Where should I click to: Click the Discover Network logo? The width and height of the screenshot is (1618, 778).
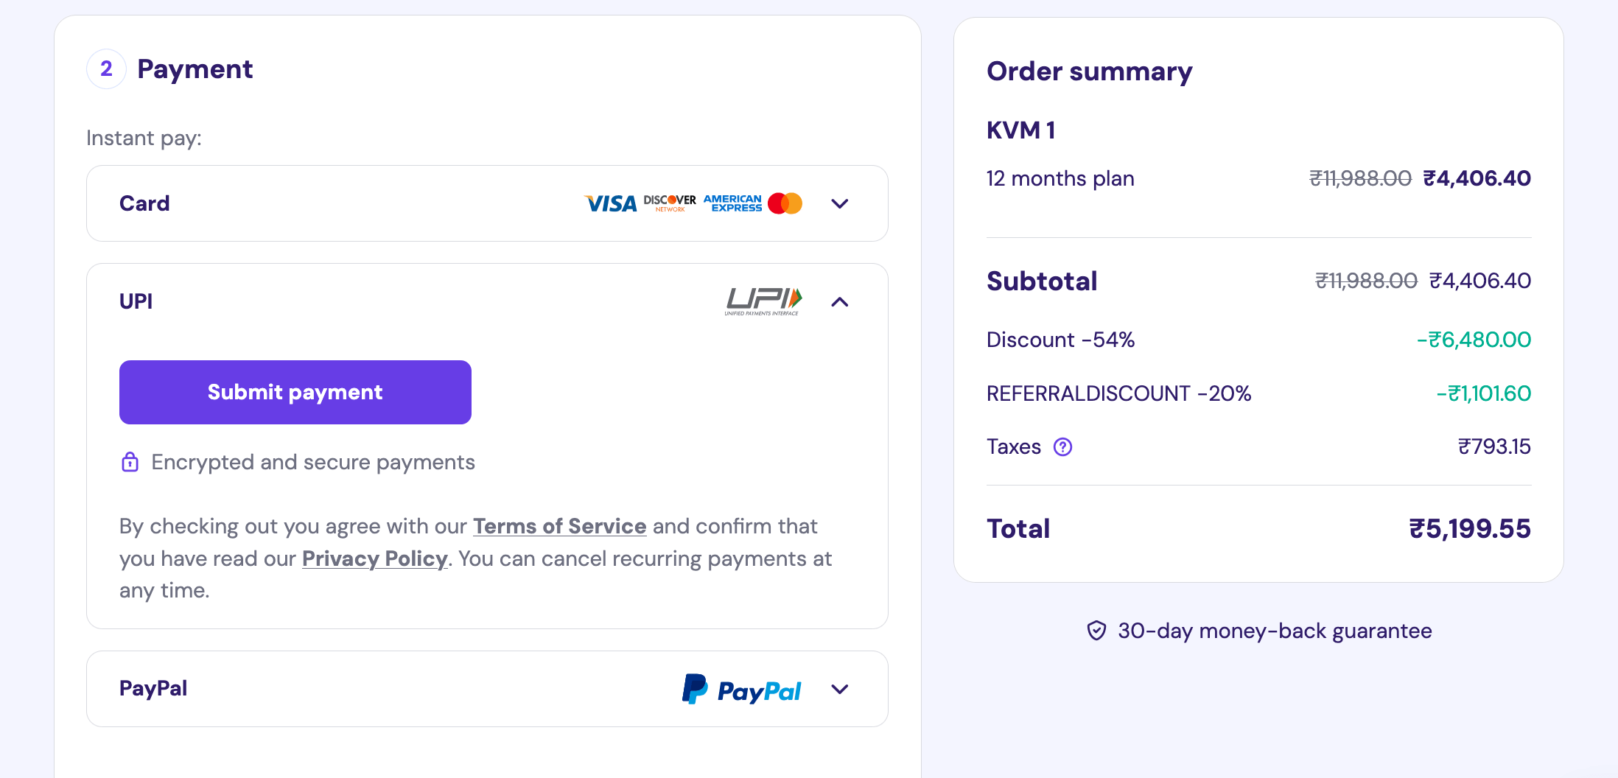click(670, 203)
